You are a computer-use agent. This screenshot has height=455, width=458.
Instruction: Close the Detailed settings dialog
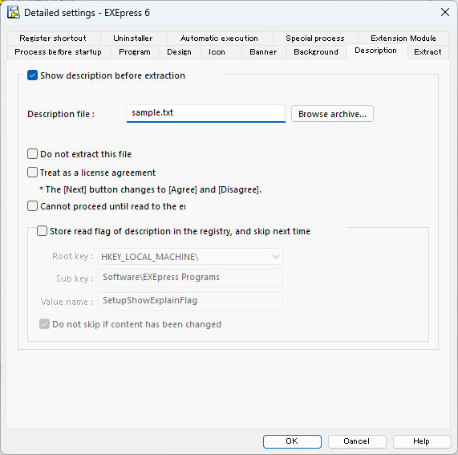[x=445, y=12]
